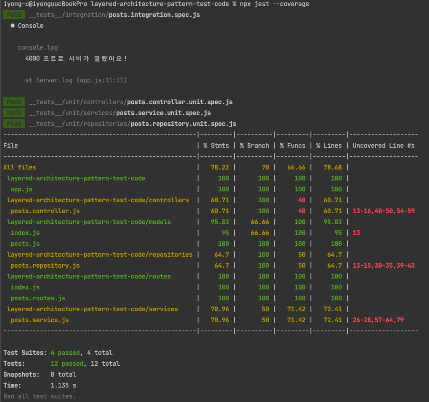
Task: Click the All files summary row label
Action: click(20, 167)
